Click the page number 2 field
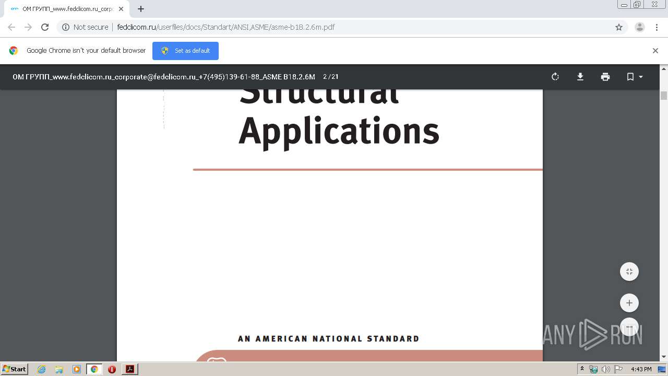Screen dimensions: 668x376 click(x=325, y=77)
